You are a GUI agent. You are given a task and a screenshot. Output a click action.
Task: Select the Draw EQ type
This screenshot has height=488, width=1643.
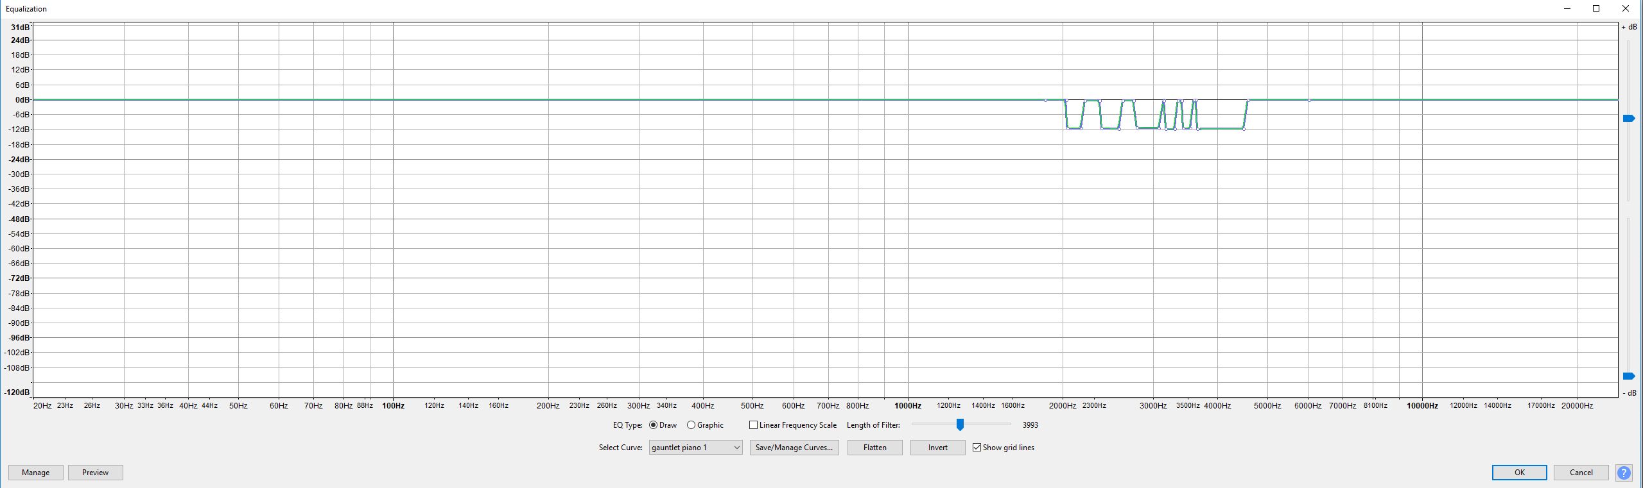653,425
